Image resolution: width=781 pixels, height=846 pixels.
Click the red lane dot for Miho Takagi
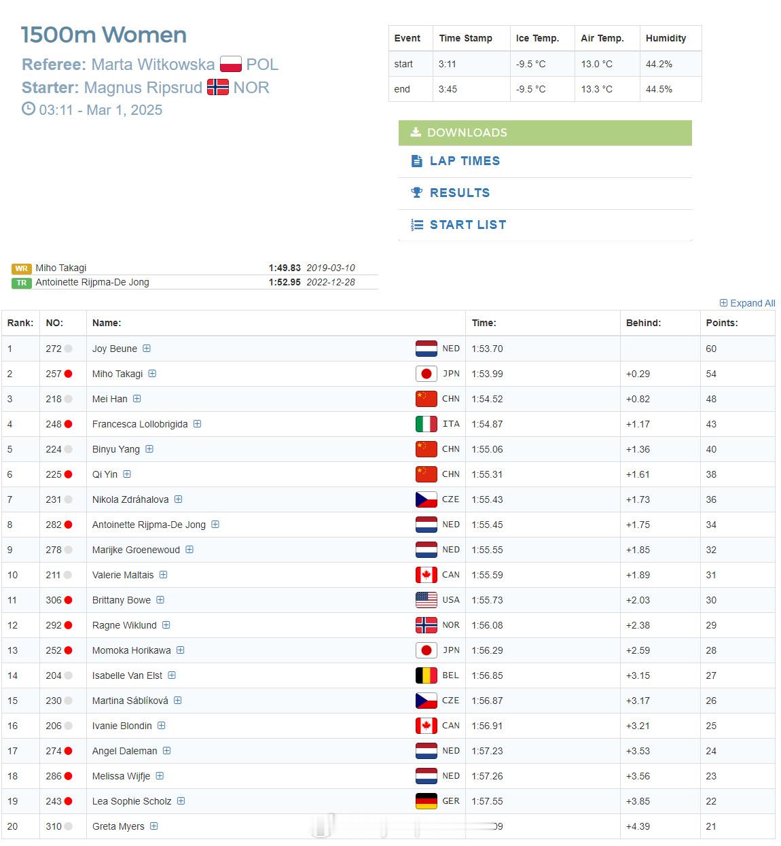[68, 374]
